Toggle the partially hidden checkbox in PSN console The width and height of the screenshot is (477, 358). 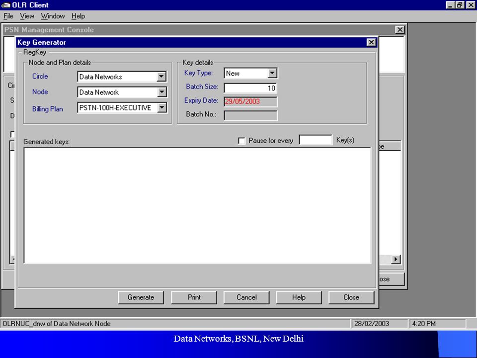[12, 134]
